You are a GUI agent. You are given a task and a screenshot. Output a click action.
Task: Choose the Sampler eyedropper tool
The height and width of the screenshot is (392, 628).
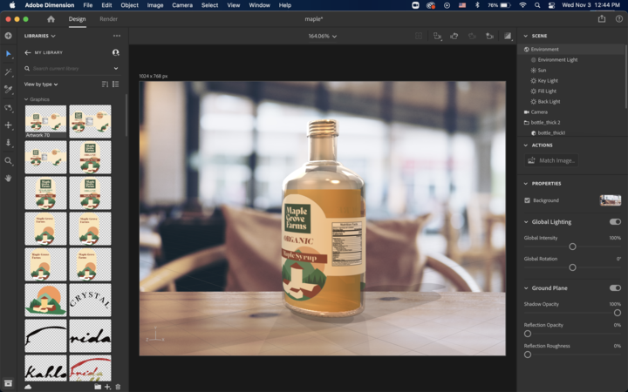8,90
